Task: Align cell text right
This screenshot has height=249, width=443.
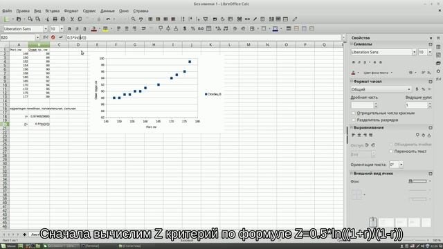Action: click(134, 29)
